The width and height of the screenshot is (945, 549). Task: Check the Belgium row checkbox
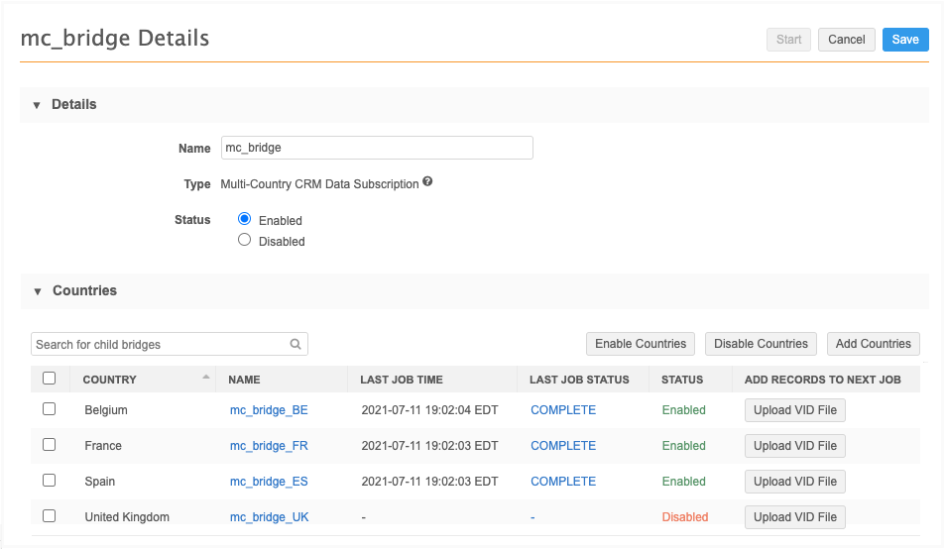(50, 409)
